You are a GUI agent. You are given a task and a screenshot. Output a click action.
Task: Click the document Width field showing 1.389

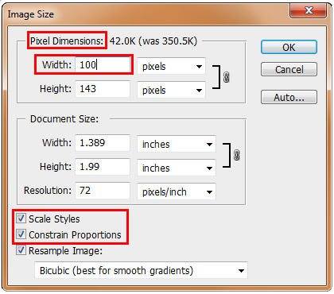click(x=103, y=143)
